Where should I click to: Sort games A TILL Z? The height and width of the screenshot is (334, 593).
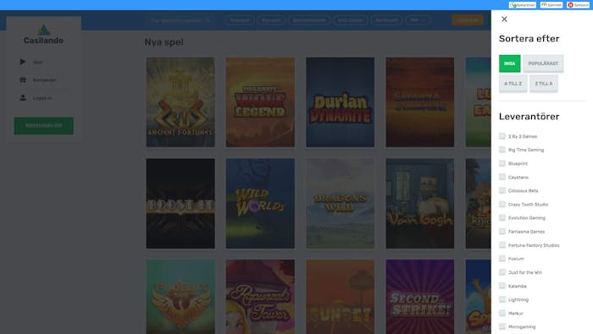(x=513, y=84)
